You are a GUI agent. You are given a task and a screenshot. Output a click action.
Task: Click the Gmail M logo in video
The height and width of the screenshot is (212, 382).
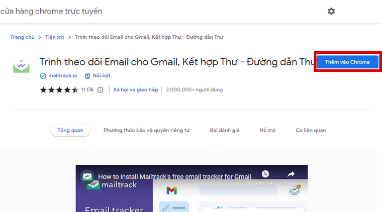click(171, 190)
